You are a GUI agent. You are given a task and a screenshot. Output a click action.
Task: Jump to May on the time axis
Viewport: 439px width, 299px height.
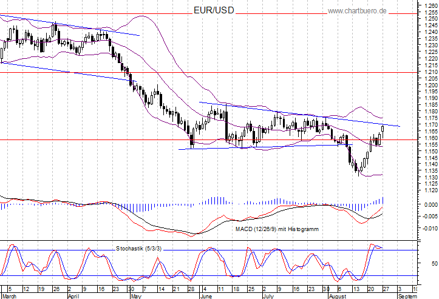(135, 297)
